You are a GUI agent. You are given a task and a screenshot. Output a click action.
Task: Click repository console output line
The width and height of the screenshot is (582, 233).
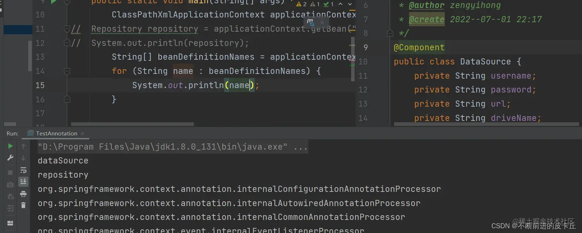click(63, 175)
